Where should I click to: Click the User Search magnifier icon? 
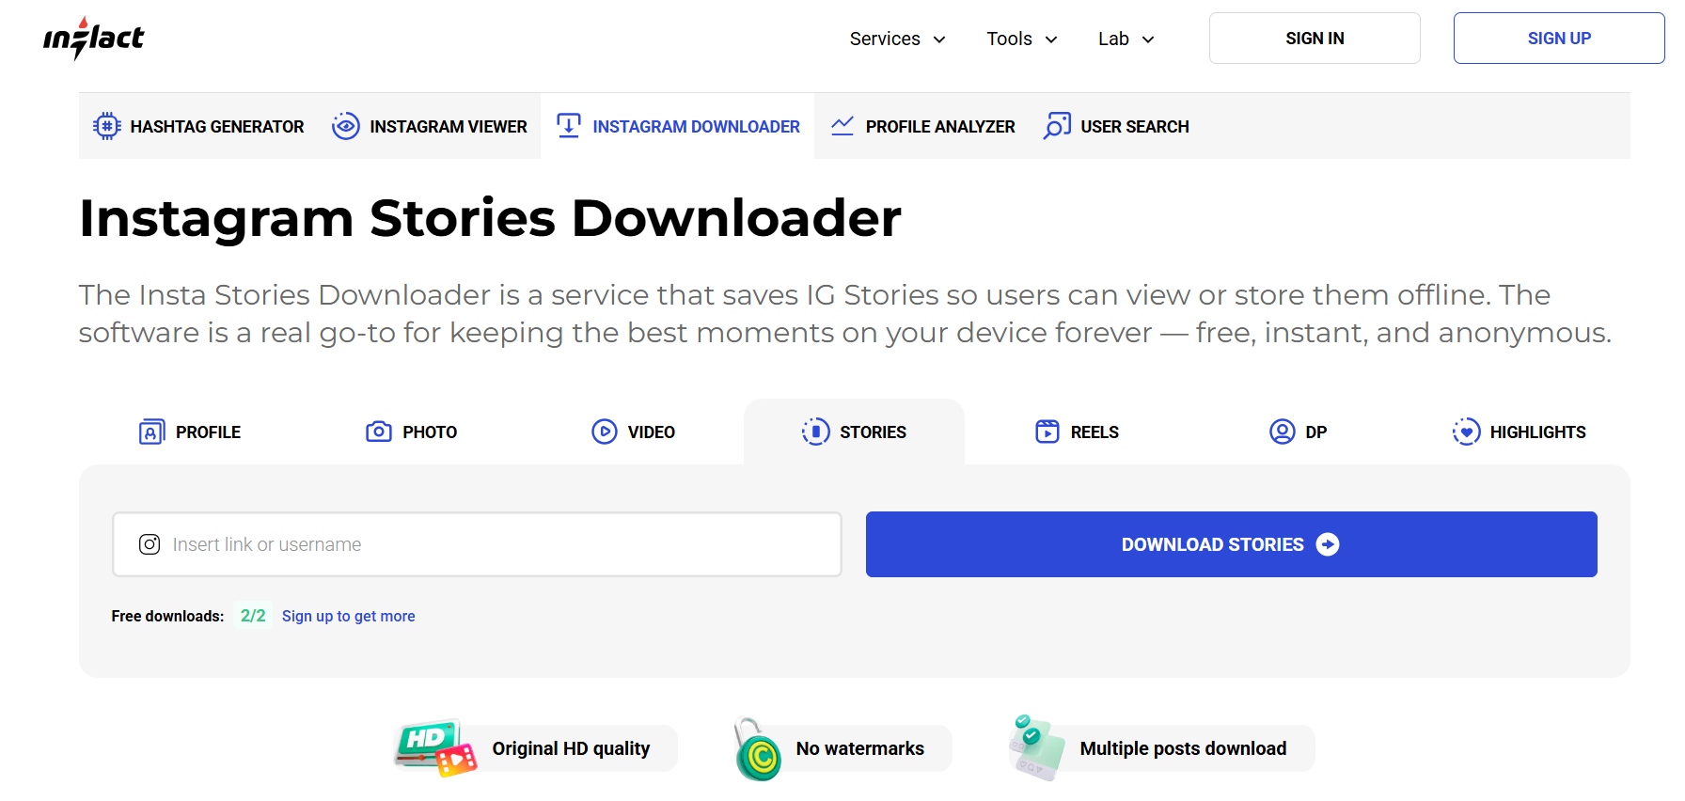coord(1057,126)
